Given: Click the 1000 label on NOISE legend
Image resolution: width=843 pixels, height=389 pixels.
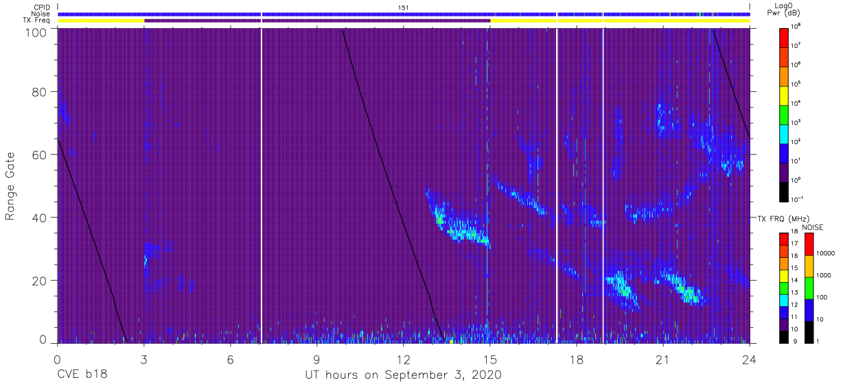Looking at the screenshot, I should point(824,274).
